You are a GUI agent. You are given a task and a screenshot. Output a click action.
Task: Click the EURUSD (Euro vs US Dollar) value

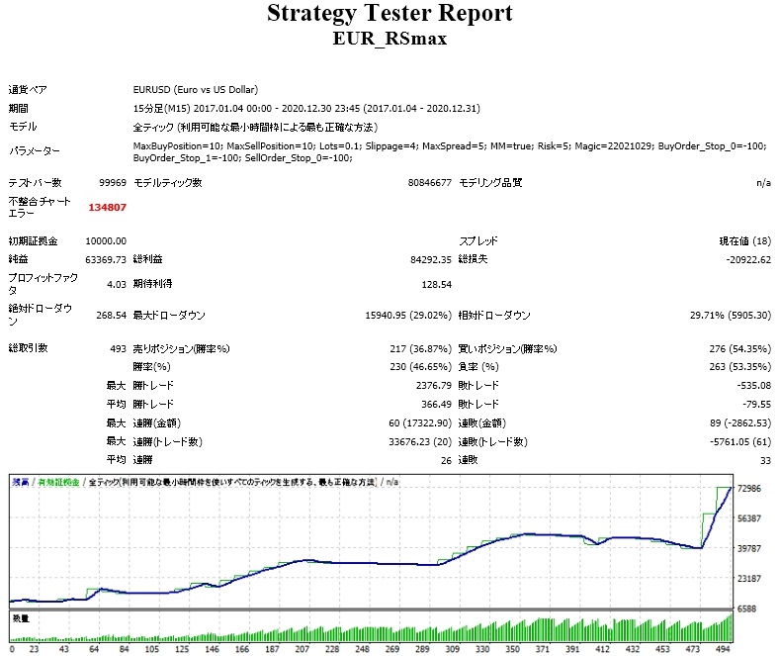pyautogui.click(x=196, y=89)
